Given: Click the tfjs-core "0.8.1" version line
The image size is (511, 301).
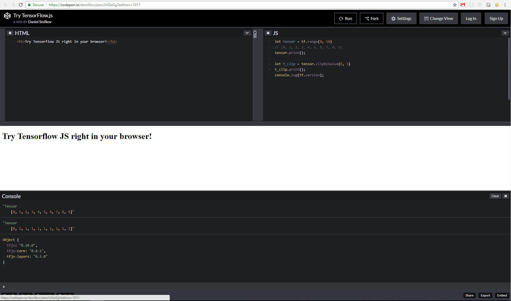Looking at the screenshot, I should 26,251.
